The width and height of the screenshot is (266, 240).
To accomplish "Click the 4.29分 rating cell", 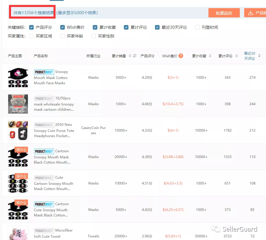I will pos(147,78).
